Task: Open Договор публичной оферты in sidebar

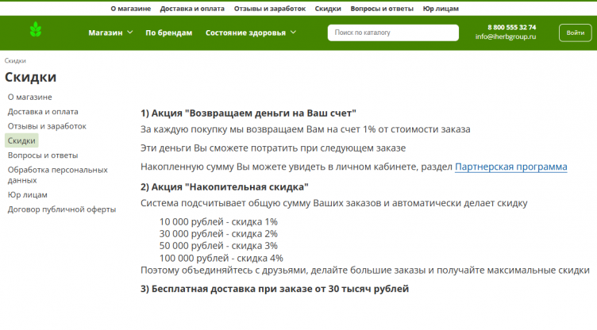Action: pyautogui.click(x=62, y=209)
